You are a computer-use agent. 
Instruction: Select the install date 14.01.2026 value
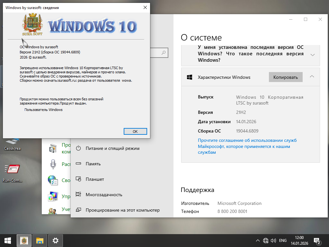246,122
